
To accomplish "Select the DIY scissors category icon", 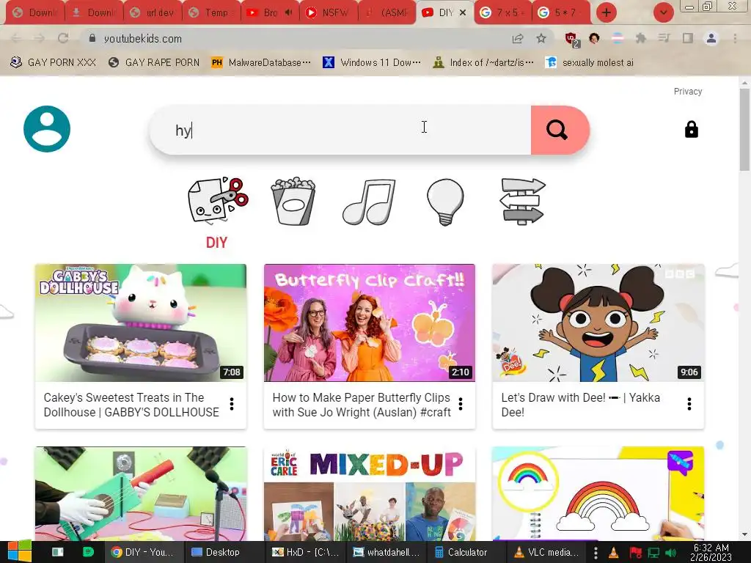I will click(x=218, y=201).
